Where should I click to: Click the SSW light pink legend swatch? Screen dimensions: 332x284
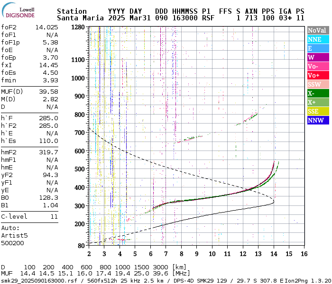click(x=318, y=85)
